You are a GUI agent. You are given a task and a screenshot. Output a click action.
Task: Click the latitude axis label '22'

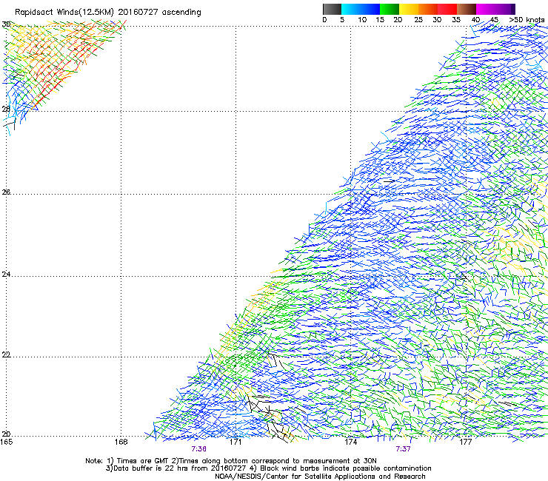(6, 354)
